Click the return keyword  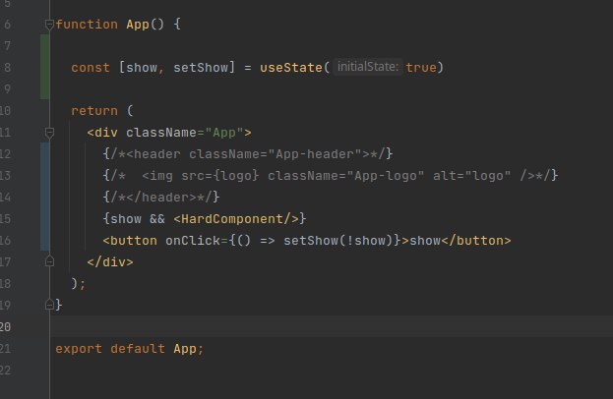[x=94, y=111]
